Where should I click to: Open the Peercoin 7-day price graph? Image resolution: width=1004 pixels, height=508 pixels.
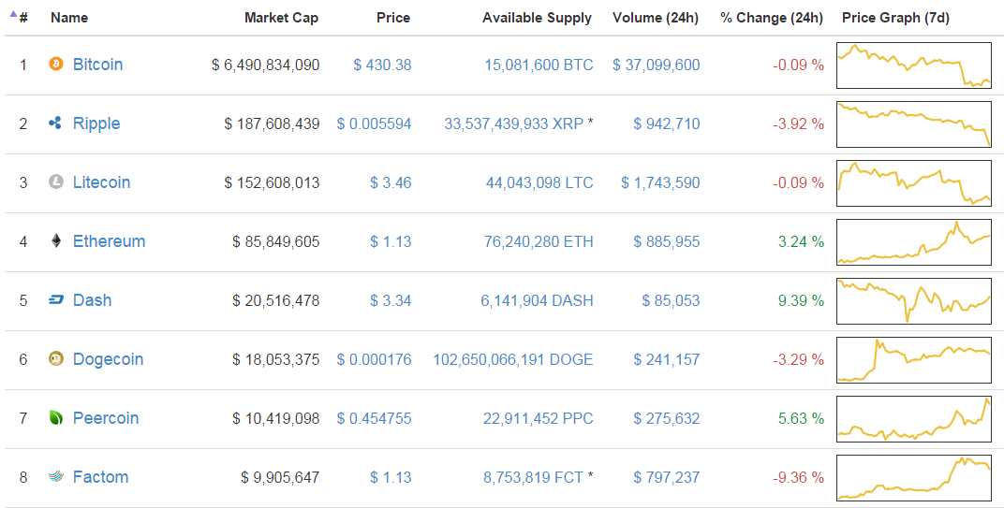913,418
